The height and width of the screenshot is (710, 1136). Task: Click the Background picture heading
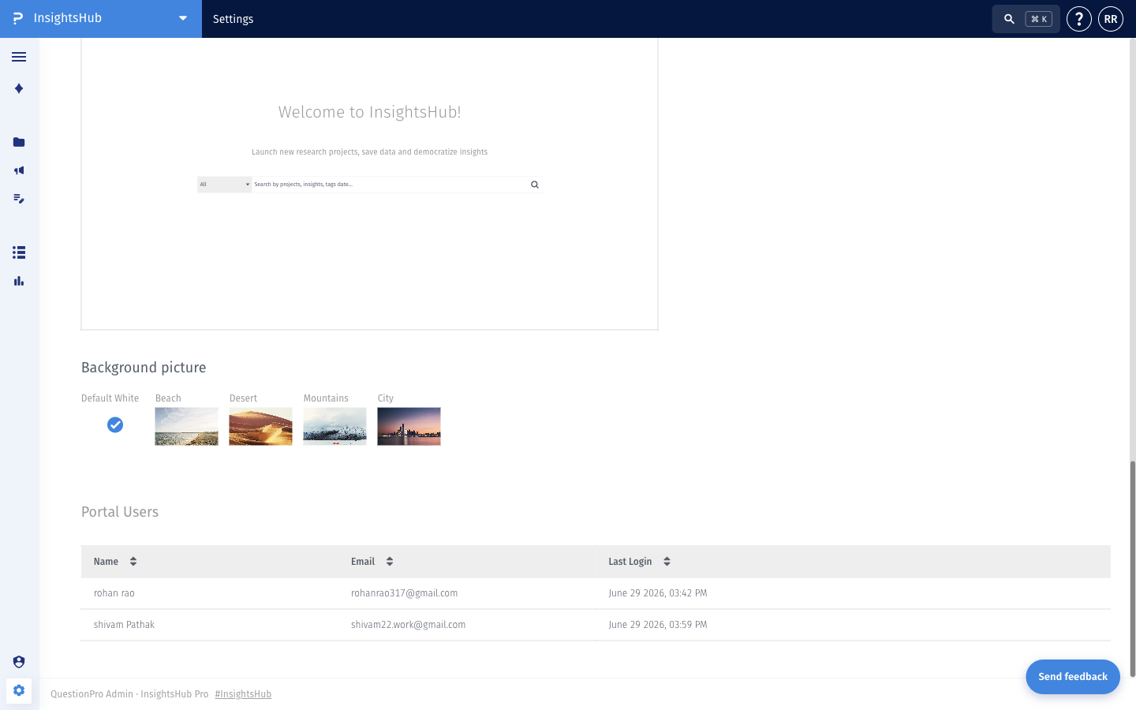[144, 368]
